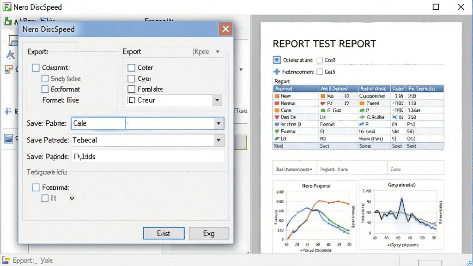
Task: Click the Evist button
Action: (164, 233)
